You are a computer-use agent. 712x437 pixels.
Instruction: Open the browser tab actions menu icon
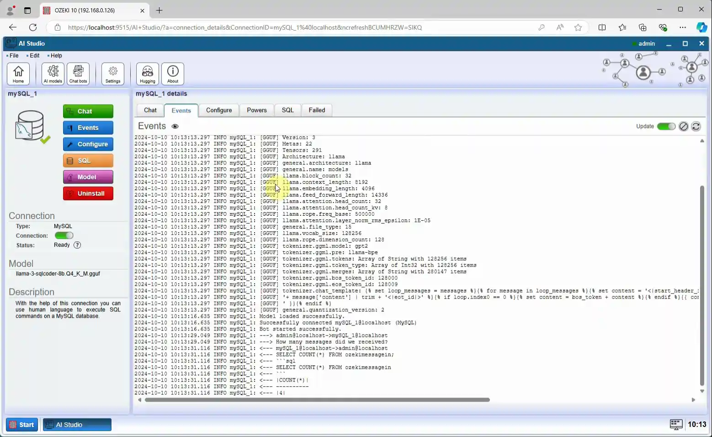pos(27,10)
